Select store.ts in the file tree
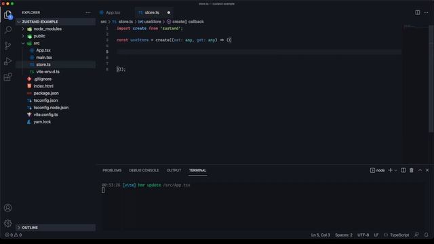Image resolution: width=434 pixels, height=244 pixels. click(56, 64)
